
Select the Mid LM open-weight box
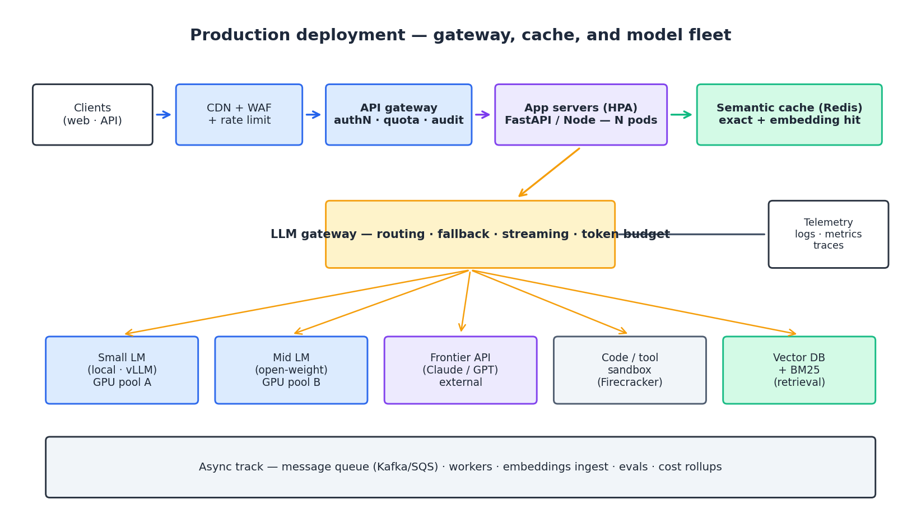pyautogui.click(x=291, y=370)
